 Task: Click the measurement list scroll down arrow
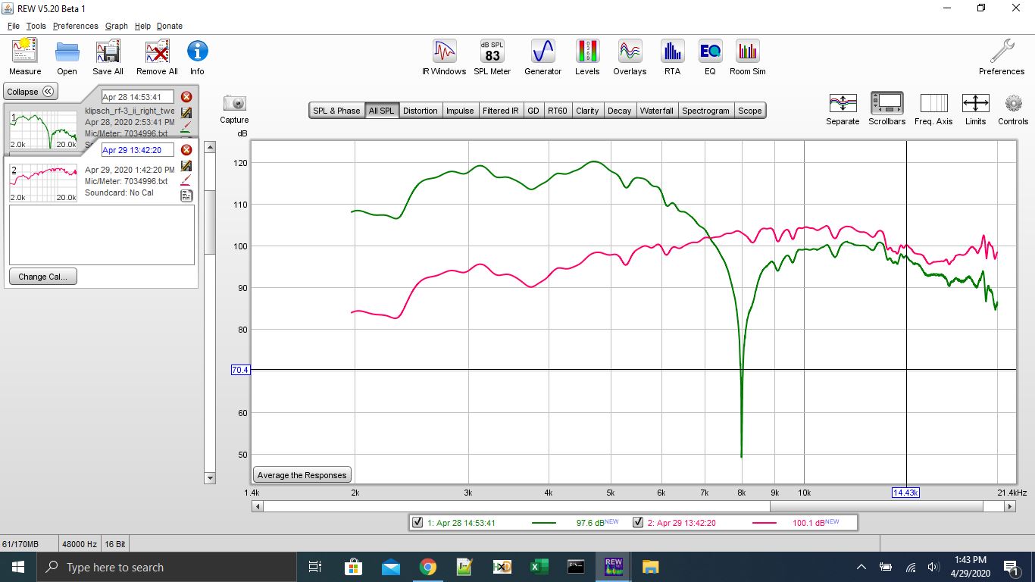coord(210,478)
